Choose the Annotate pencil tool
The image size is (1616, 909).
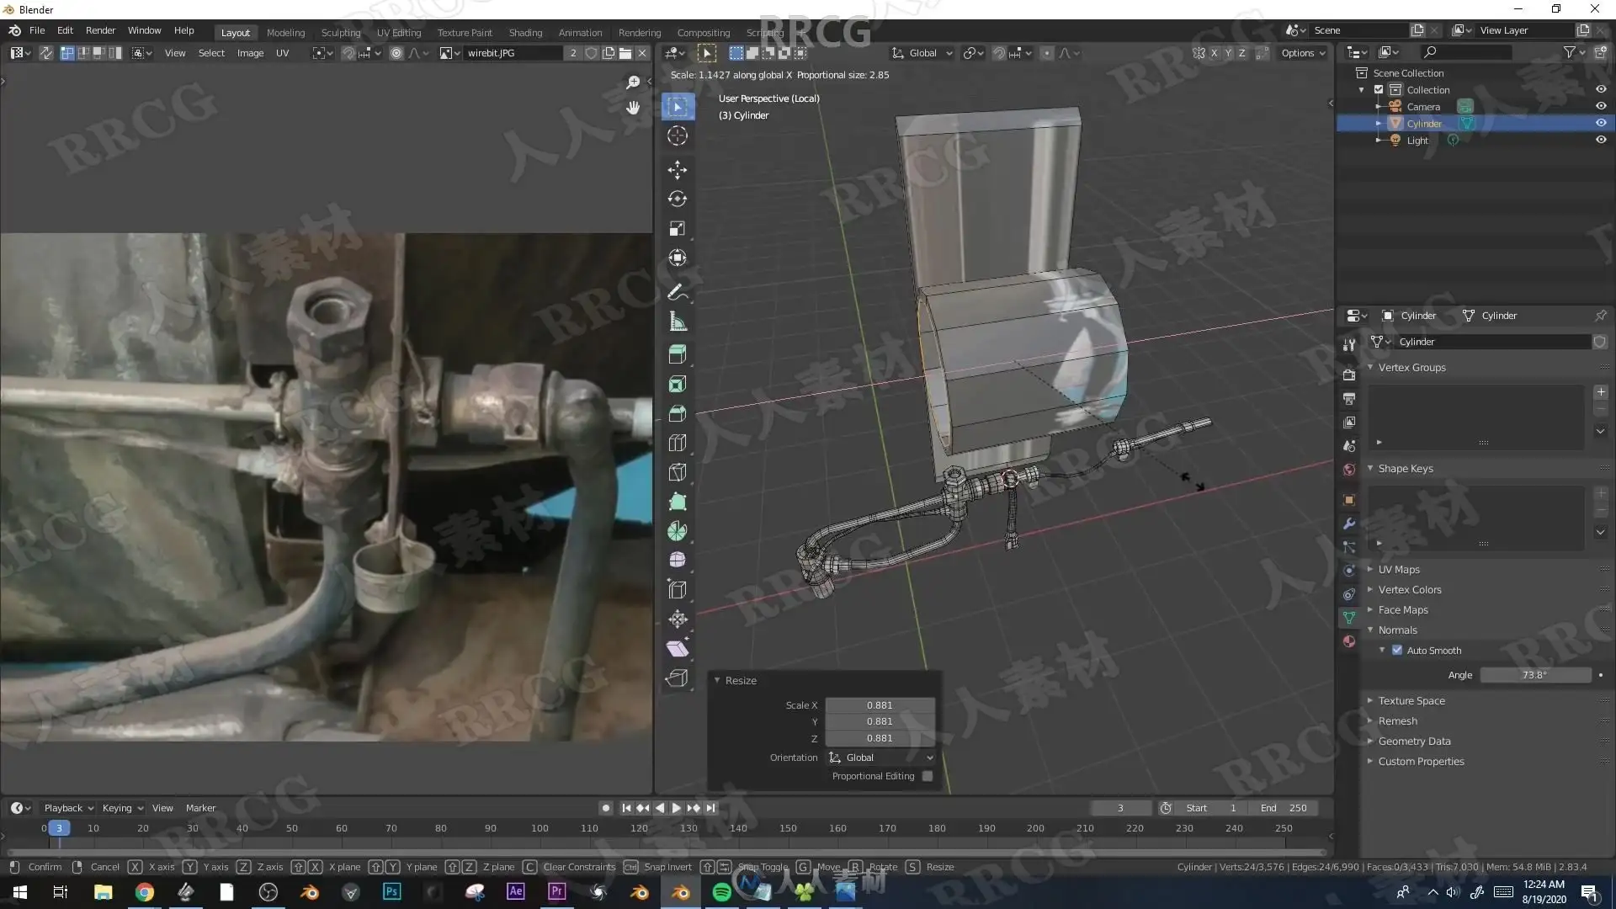pyautogui.click(x=677, y=292)
